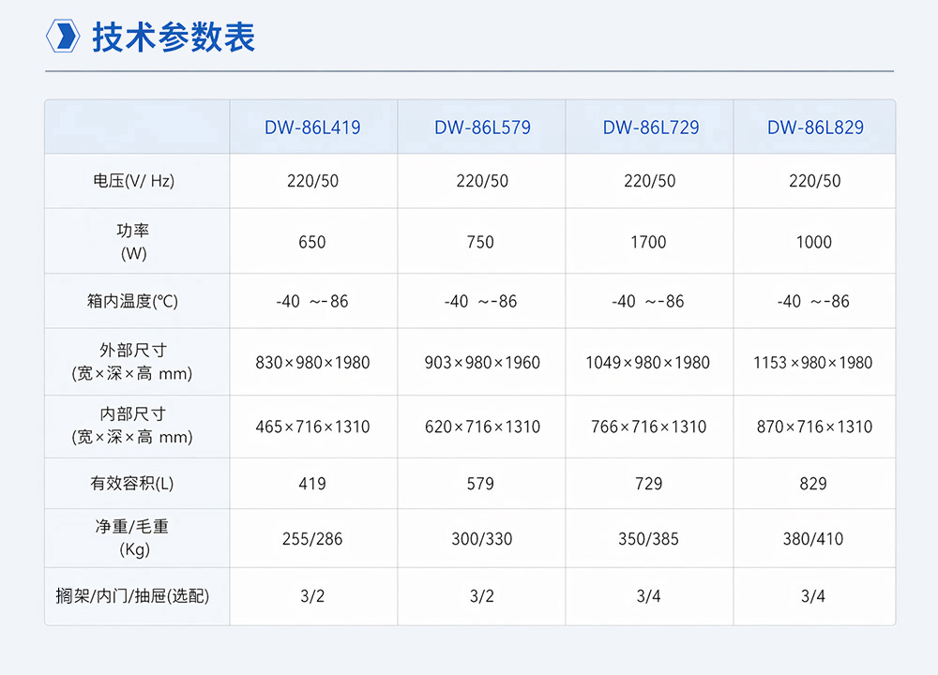This screenshot has height=675, width=938.
Task: Click the 3/4 shelf value for DW-86L829
Action: [x=813, y=596]
